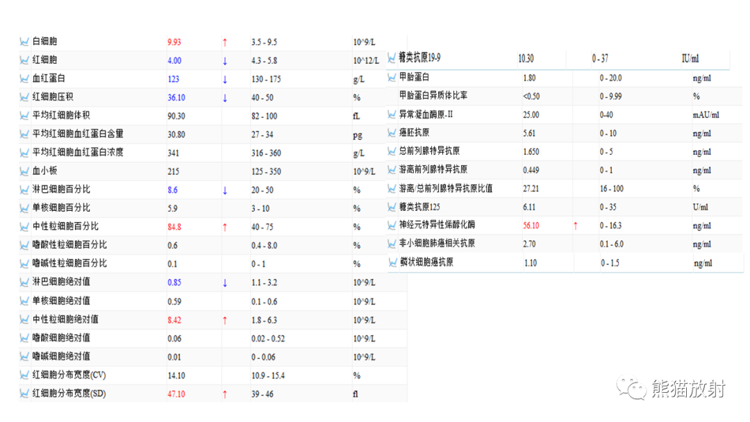Open trend chart icon for 平均红细胞血红蛋白含量
This screenshot has height=422, width=750.
coord(24,134)
